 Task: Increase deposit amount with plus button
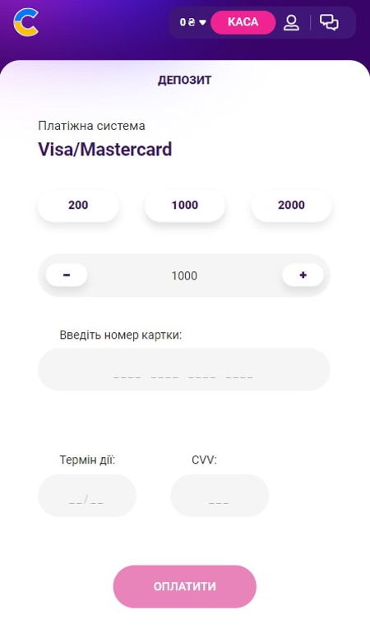point(303,275)
